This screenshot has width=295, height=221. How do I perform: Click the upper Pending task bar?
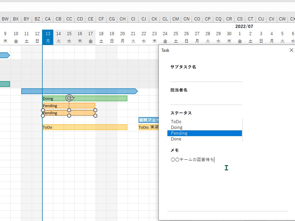tap(69, 106)
